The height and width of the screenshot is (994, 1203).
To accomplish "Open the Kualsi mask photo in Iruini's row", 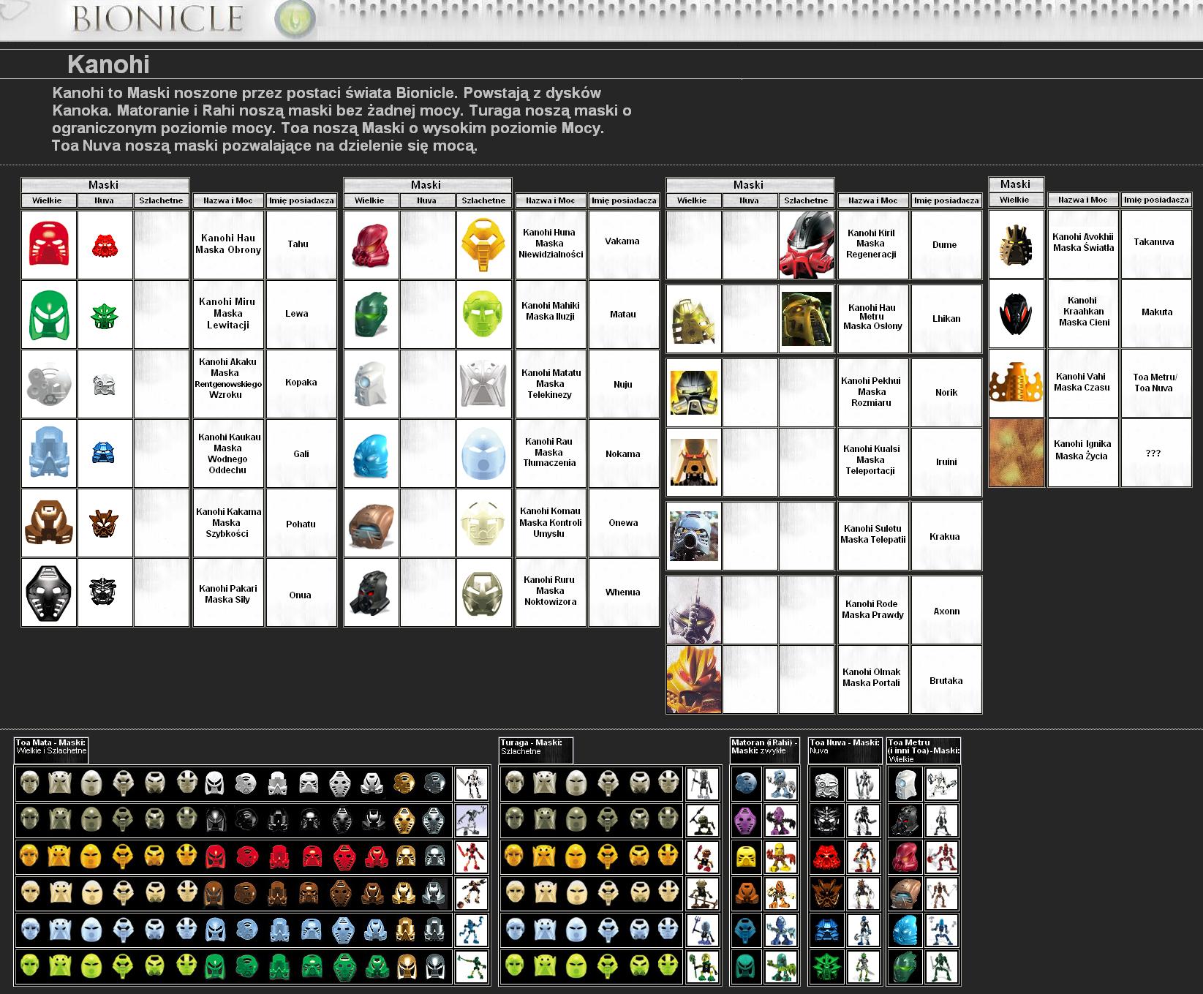I will (x=695, y=462).
